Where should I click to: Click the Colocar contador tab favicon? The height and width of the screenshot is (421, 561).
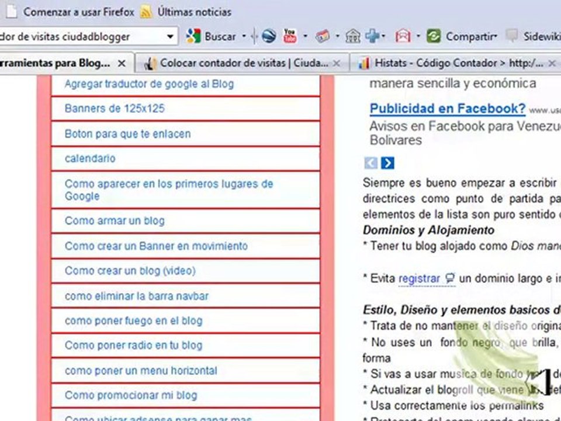point(150,64)
